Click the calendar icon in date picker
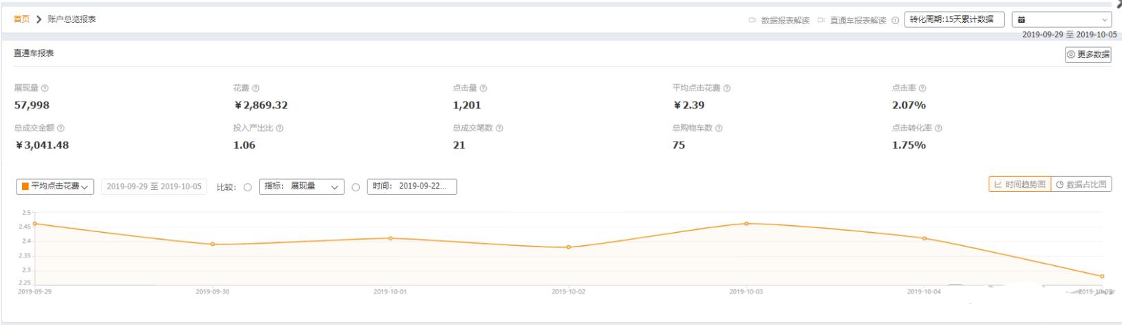1122x326 pixels. pos(1021,20)
